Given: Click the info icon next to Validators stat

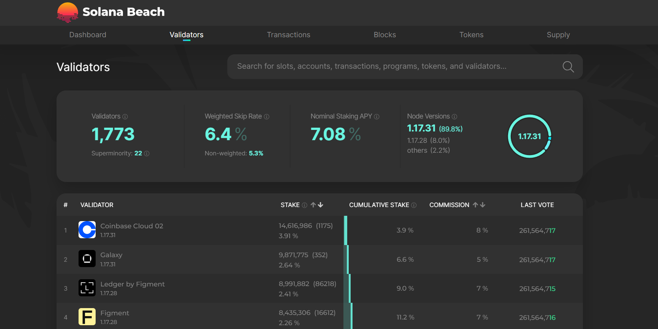Looking at the screenshot, I should point(125,117).
